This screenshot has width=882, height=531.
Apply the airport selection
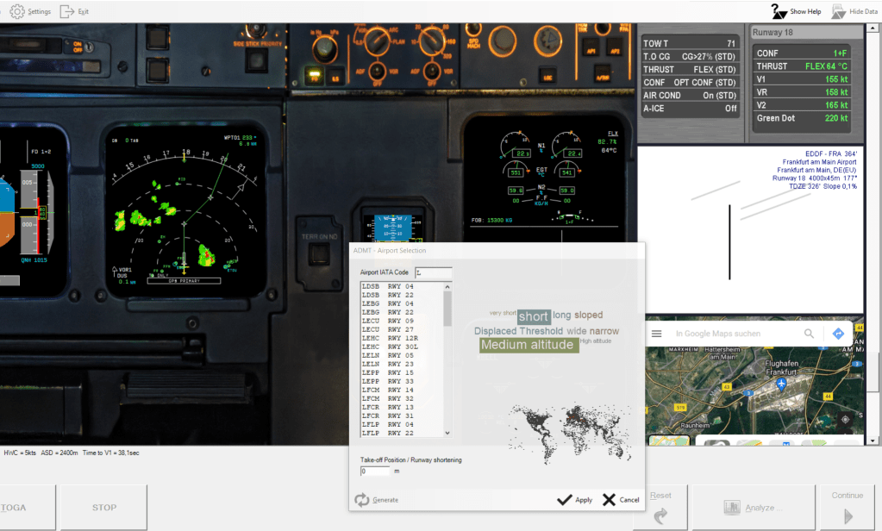(x=574, y=500)
